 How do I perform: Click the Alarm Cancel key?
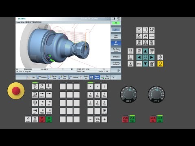click(130, 51)
